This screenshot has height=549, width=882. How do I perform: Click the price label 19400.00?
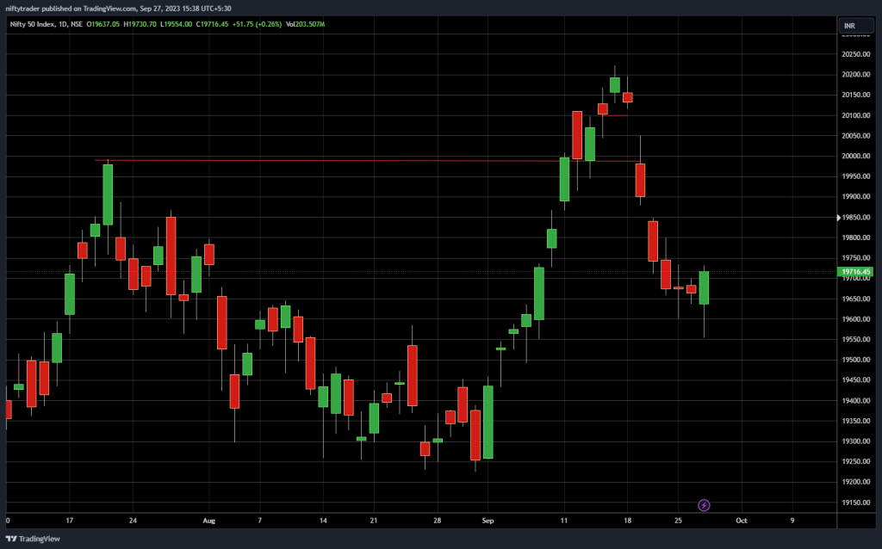point(855,401)
